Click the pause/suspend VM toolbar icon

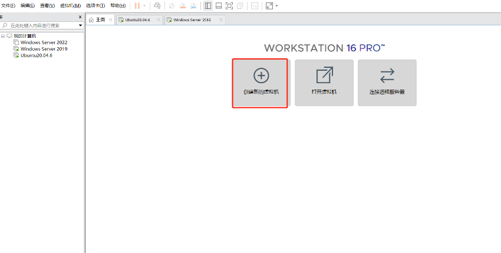[x=137, y=6]
